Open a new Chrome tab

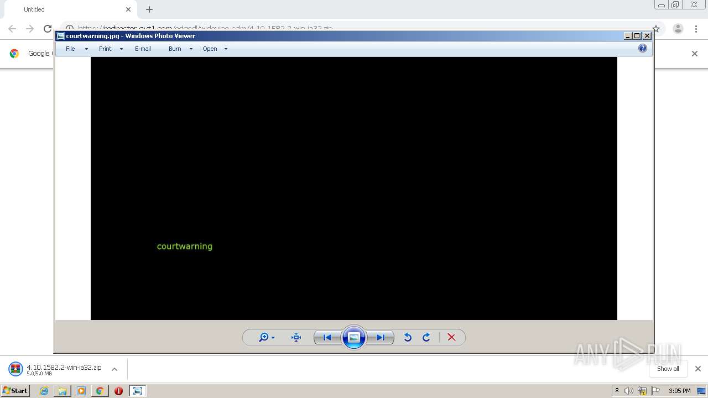[x=149, y=9]
